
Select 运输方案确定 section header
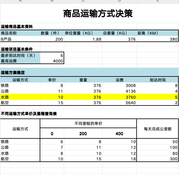(89, 72)
